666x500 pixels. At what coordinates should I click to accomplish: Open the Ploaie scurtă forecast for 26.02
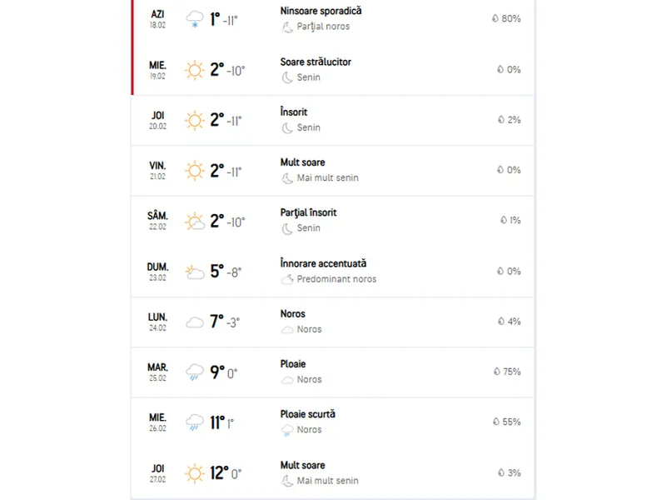[307, 414]
